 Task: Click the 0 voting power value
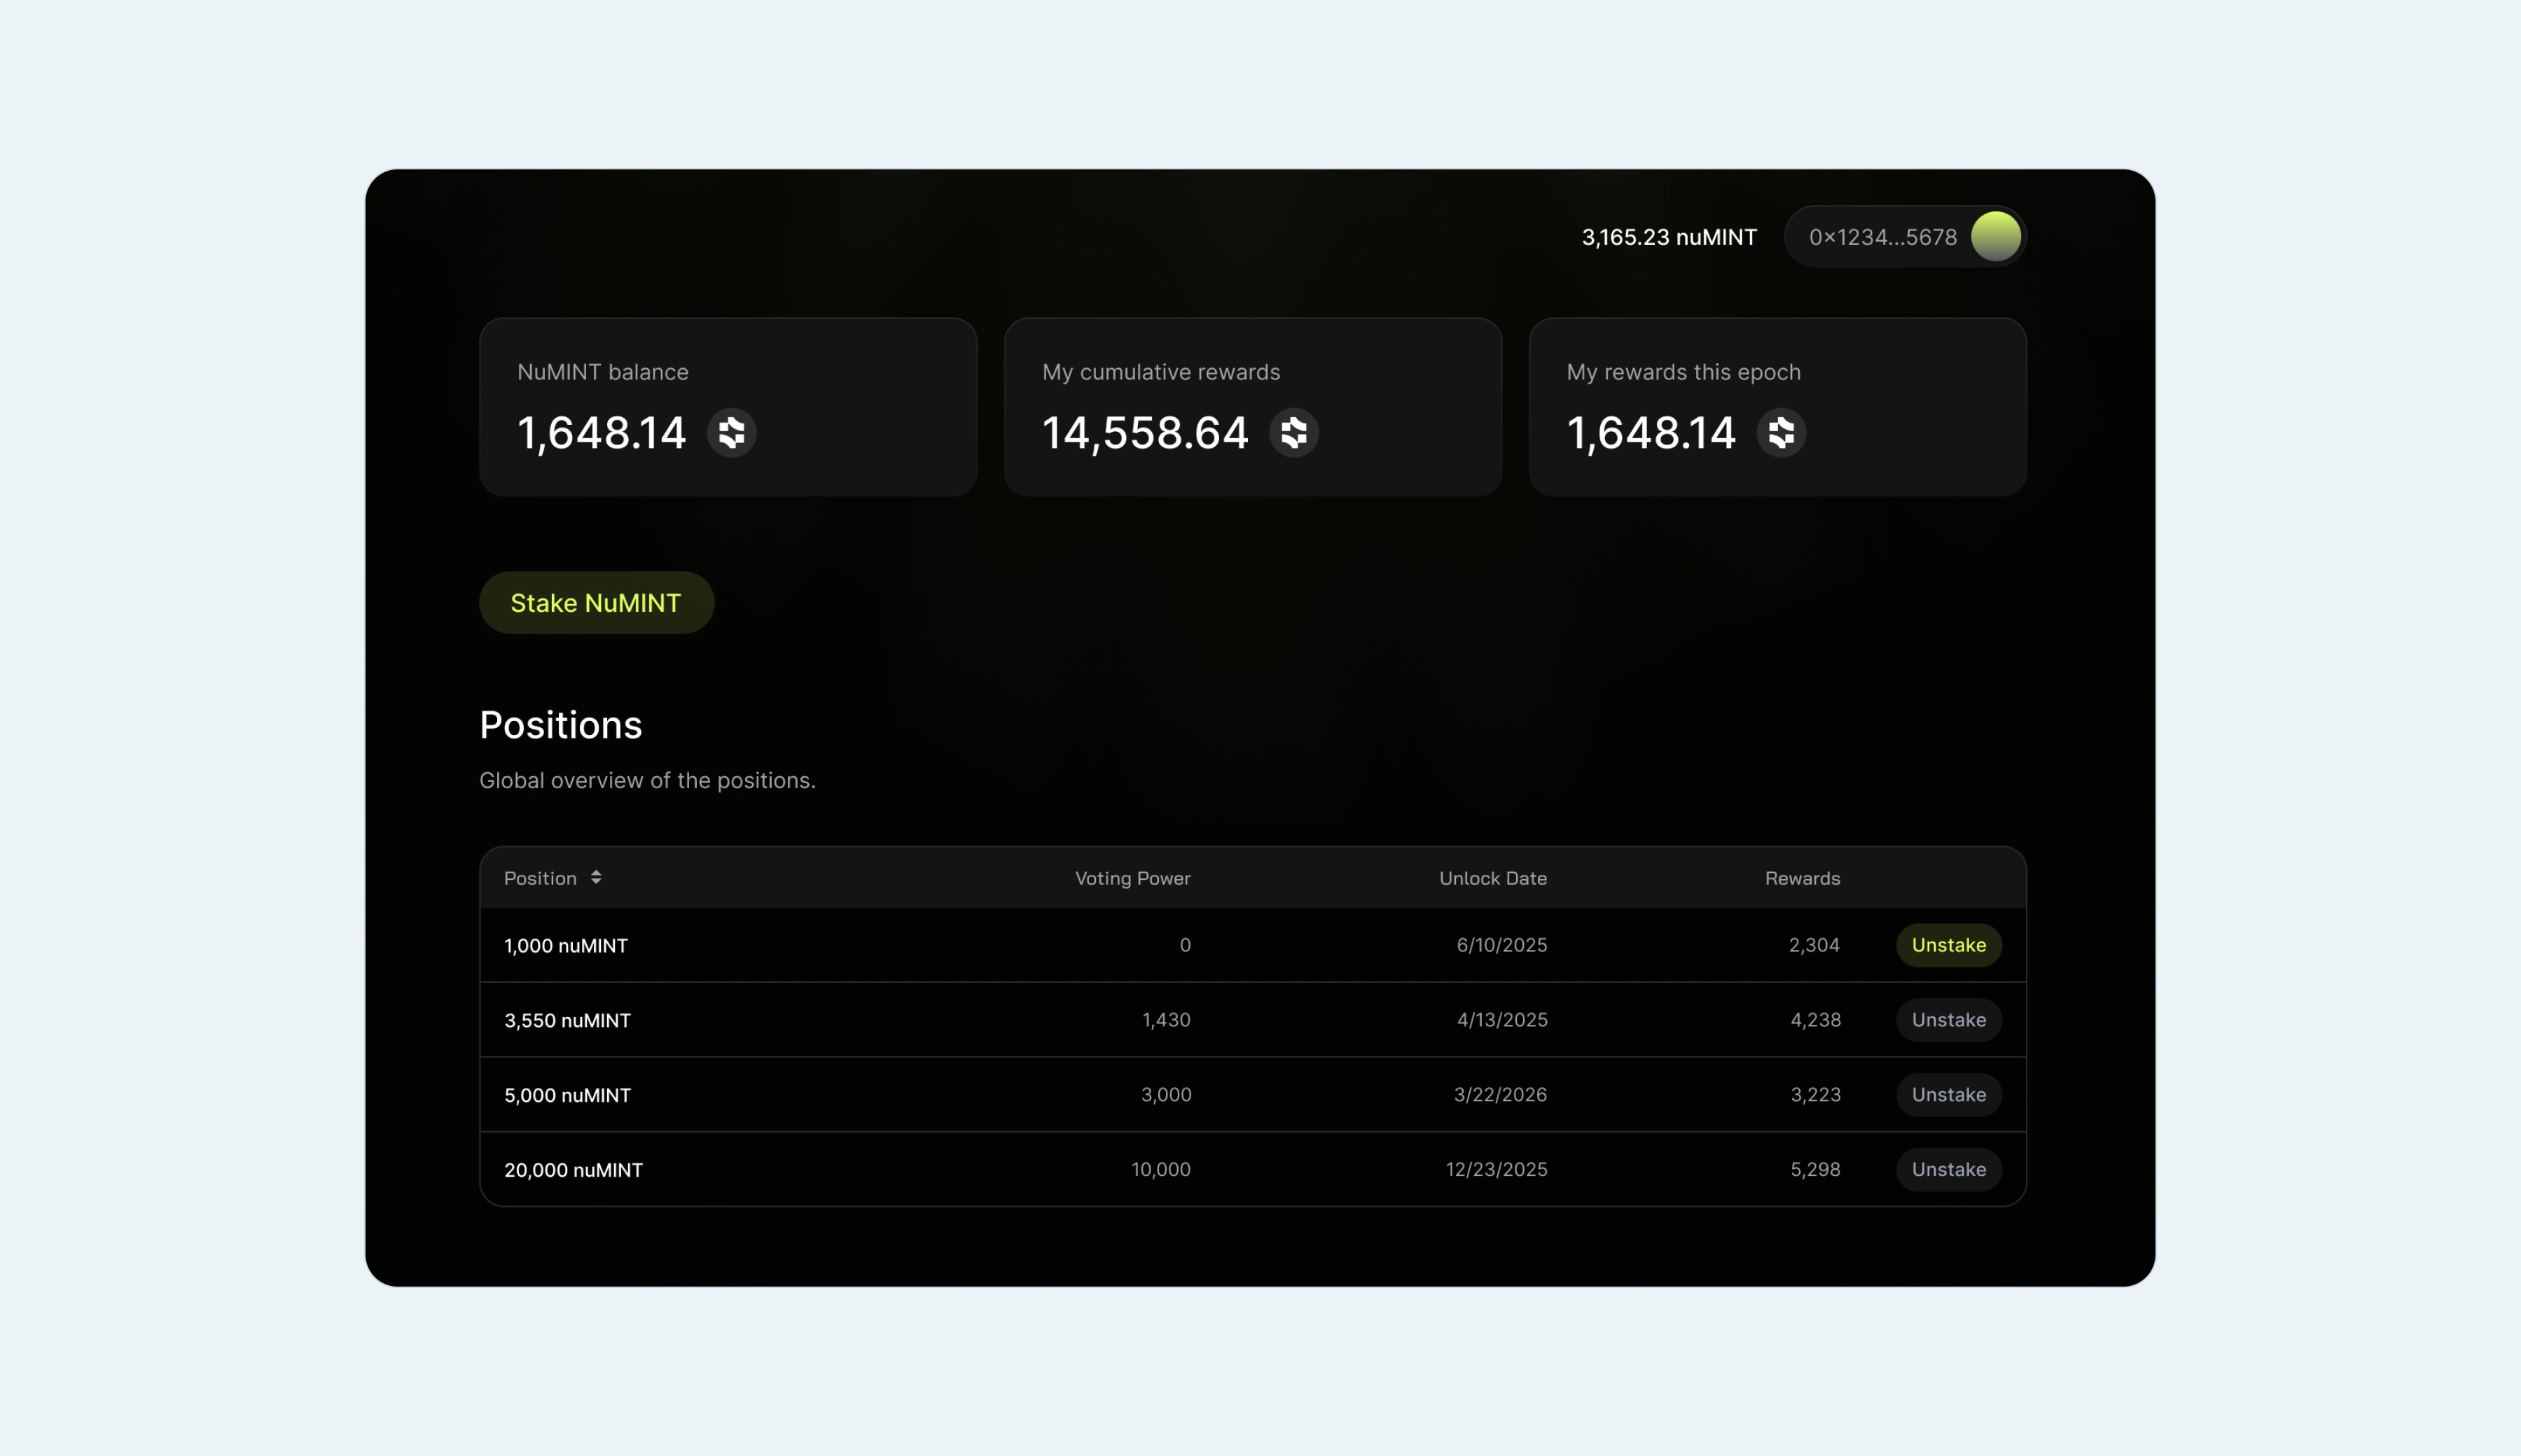pos(1186,945)
